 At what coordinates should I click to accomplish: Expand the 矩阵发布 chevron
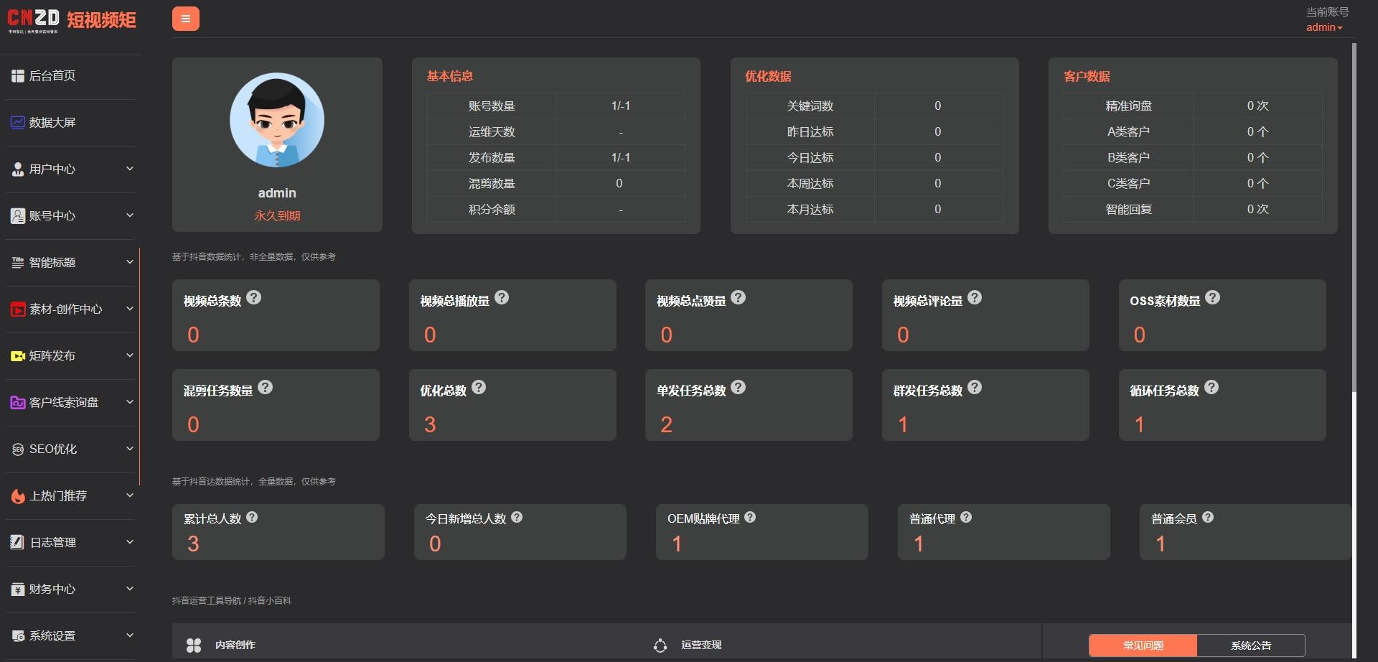coord(130,355)
